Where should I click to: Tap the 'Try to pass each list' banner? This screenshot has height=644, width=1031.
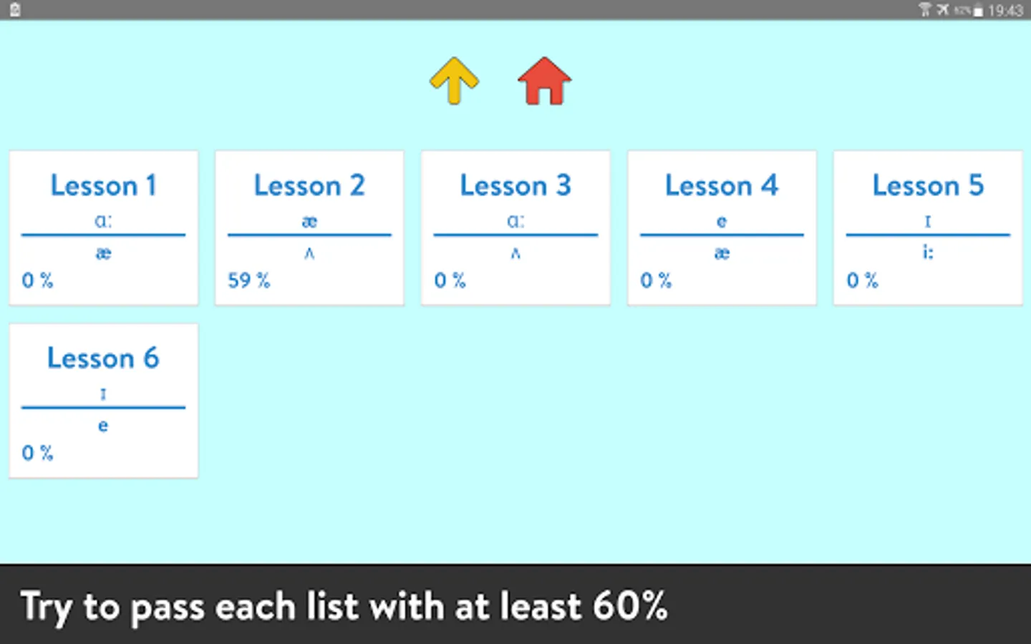click(x=344, y=606)
